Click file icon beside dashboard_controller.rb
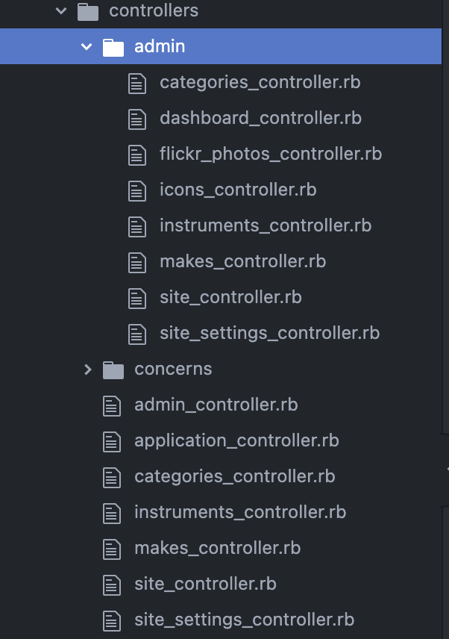 (x=137, y=119)
